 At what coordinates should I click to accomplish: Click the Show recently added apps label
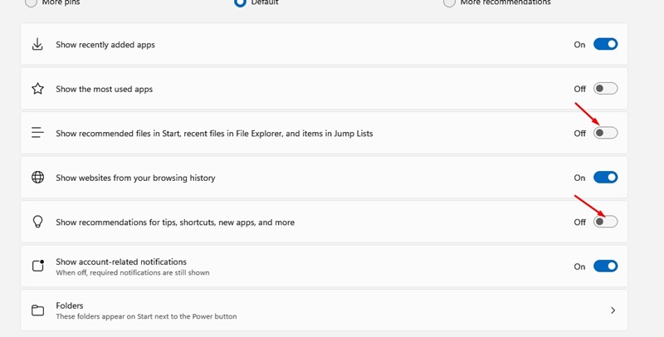pyautogui.click(x=105, y=45)
